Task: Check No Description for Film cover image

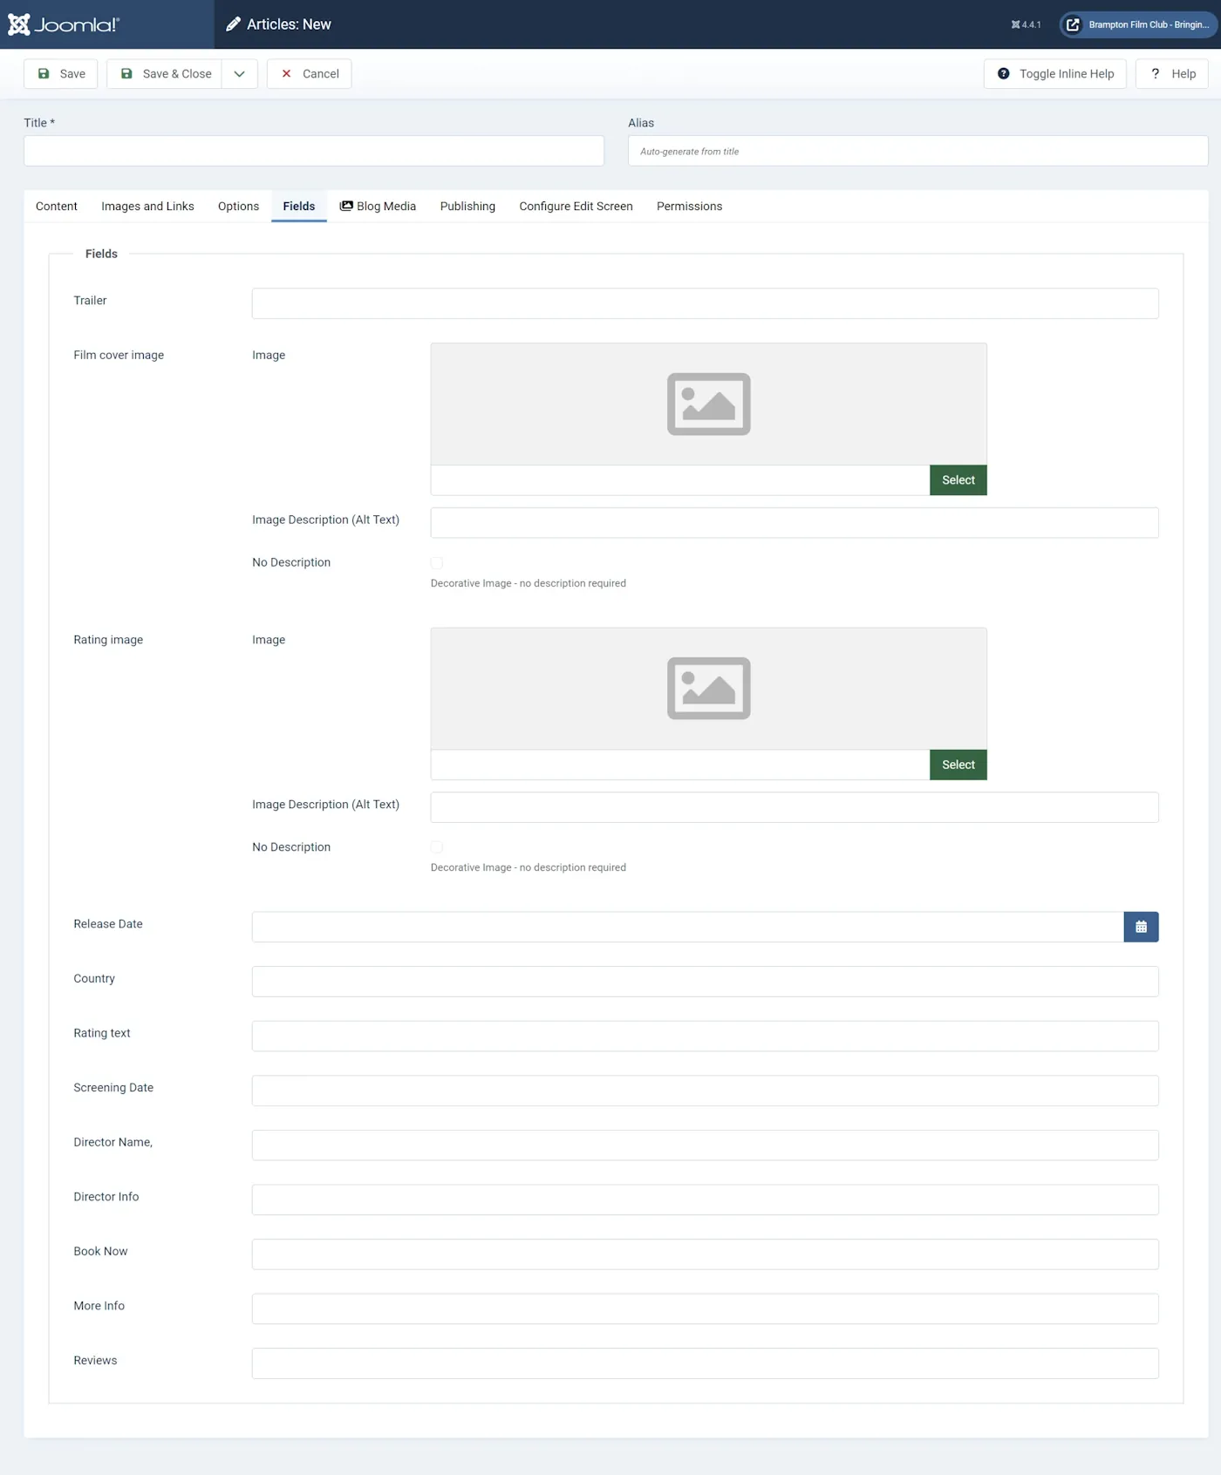Action: 437,563
